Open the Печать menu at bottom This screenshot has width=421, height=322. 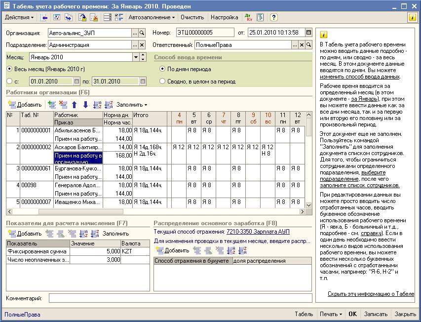pyautogui.click(x=331, y=314)
